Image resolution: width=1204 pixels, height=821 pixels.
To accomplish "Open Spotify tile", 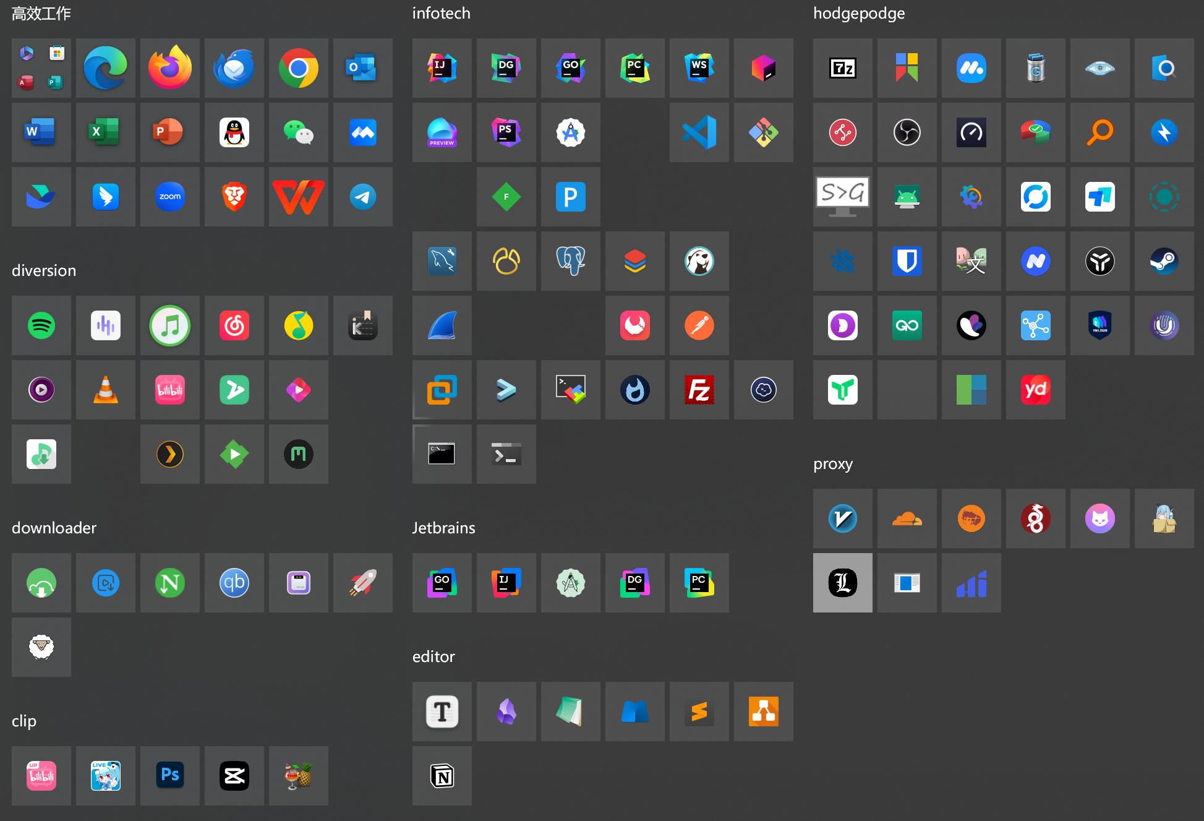I will 41,325.
